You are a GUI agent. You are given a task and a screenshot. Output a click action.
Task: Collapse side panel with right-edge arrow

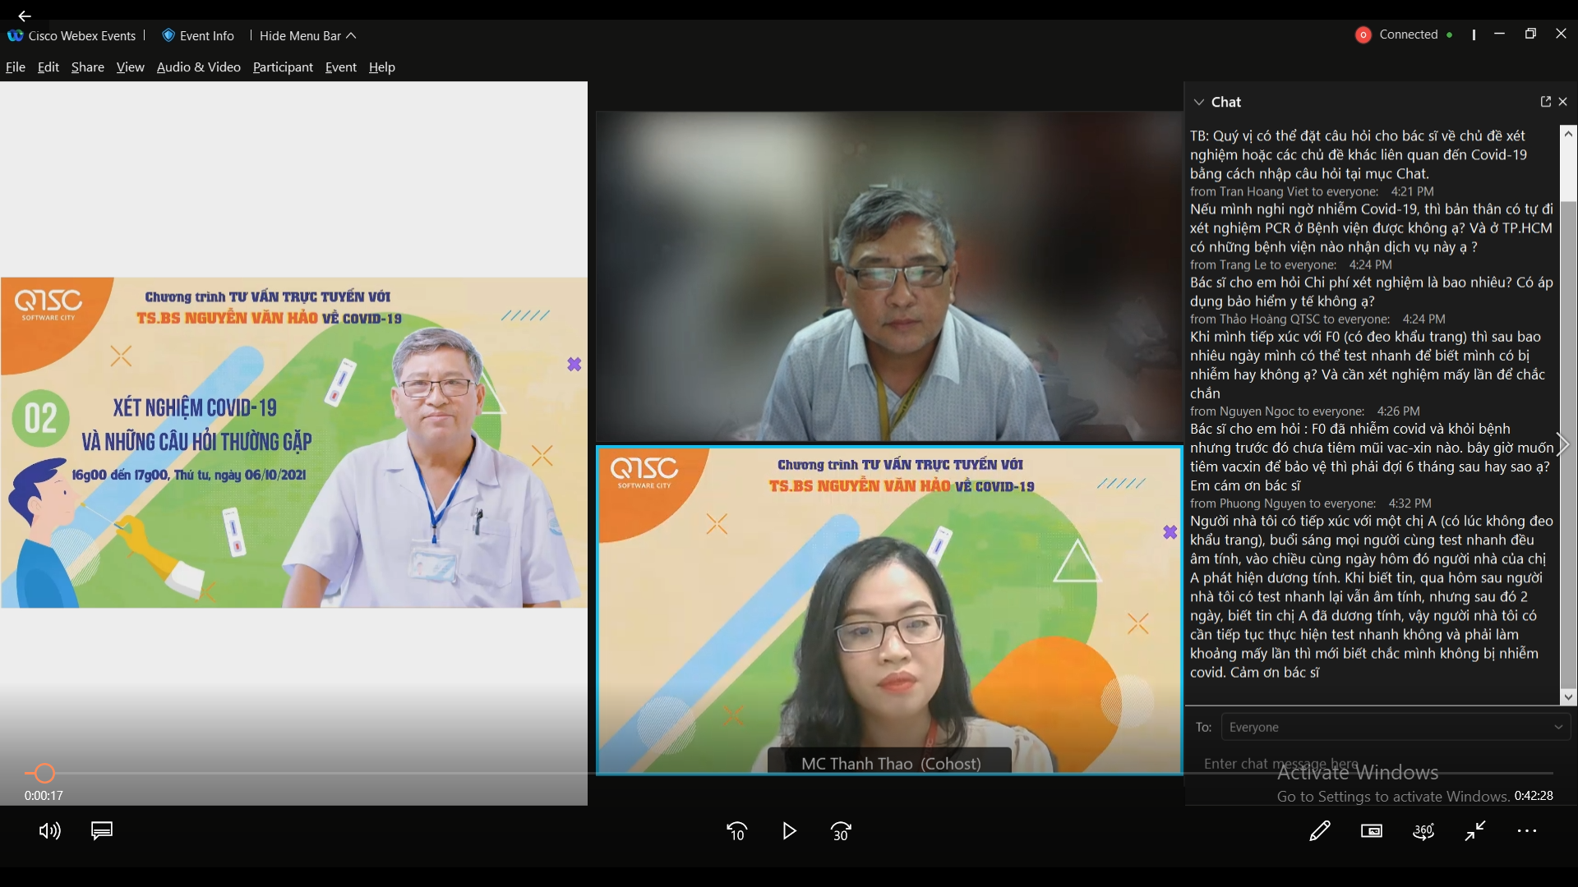(1563, 444)
